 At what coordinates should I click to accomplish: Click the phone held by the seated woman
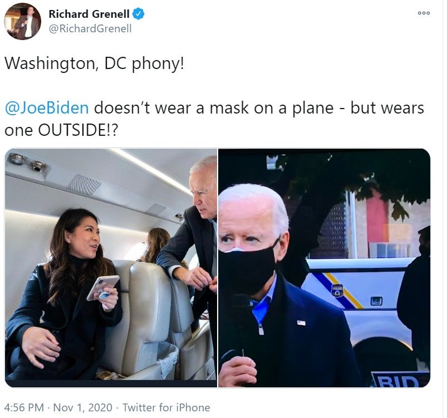[102, 287]
